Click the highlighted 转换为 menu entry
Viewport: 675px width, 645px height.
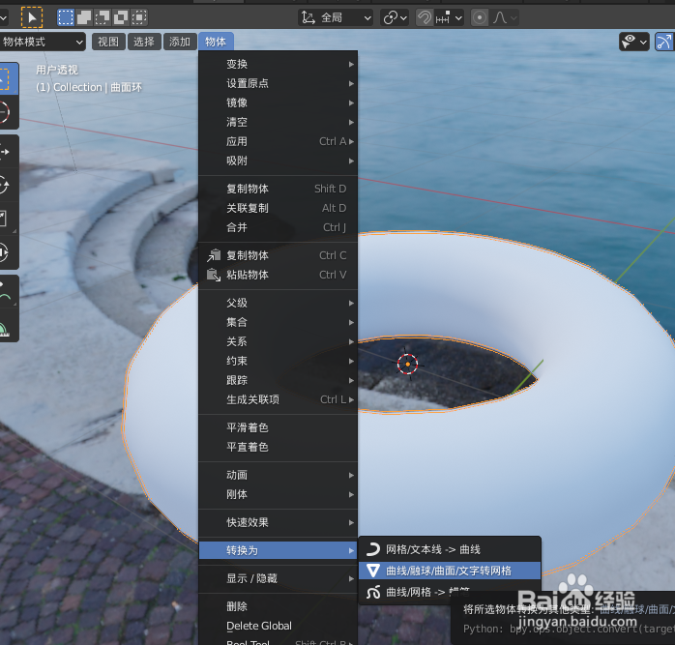pos(279,550)
